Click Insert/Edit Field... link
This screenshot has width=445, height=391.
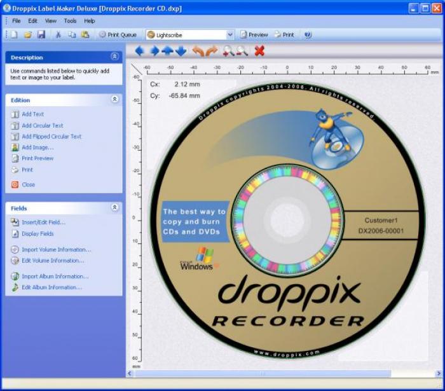point(43,222)
